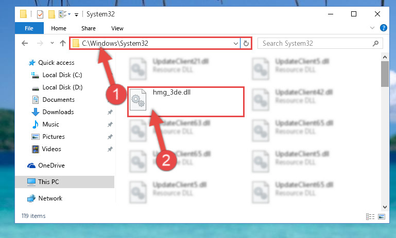Click the Back navigation arrow
Screen dimensions: 396x238
25,43
